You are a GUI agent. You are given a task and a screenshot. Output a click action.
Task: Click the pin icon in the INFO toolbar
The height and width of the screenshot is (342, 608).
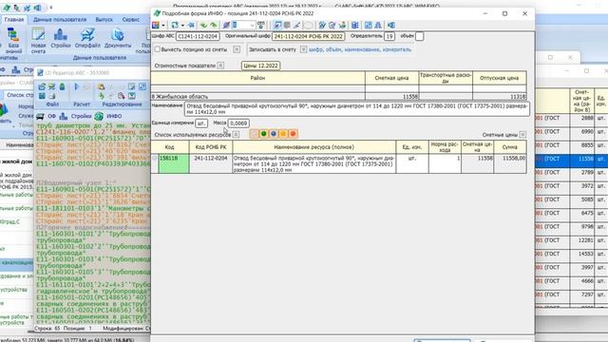(x=226, y=26)
